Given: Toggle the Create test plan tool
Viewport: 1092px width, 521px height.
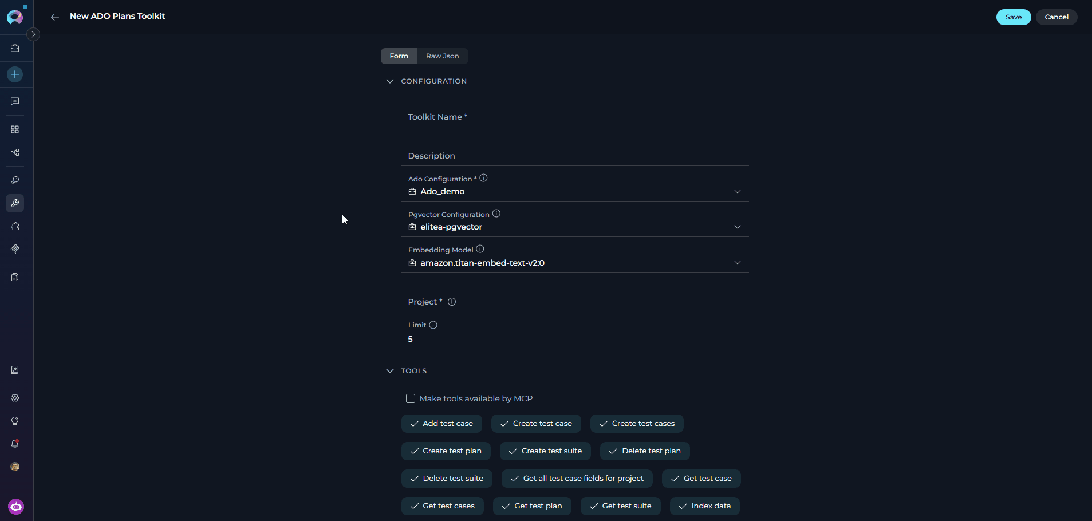Looking at the screenshot, I should tap(446, 451).
